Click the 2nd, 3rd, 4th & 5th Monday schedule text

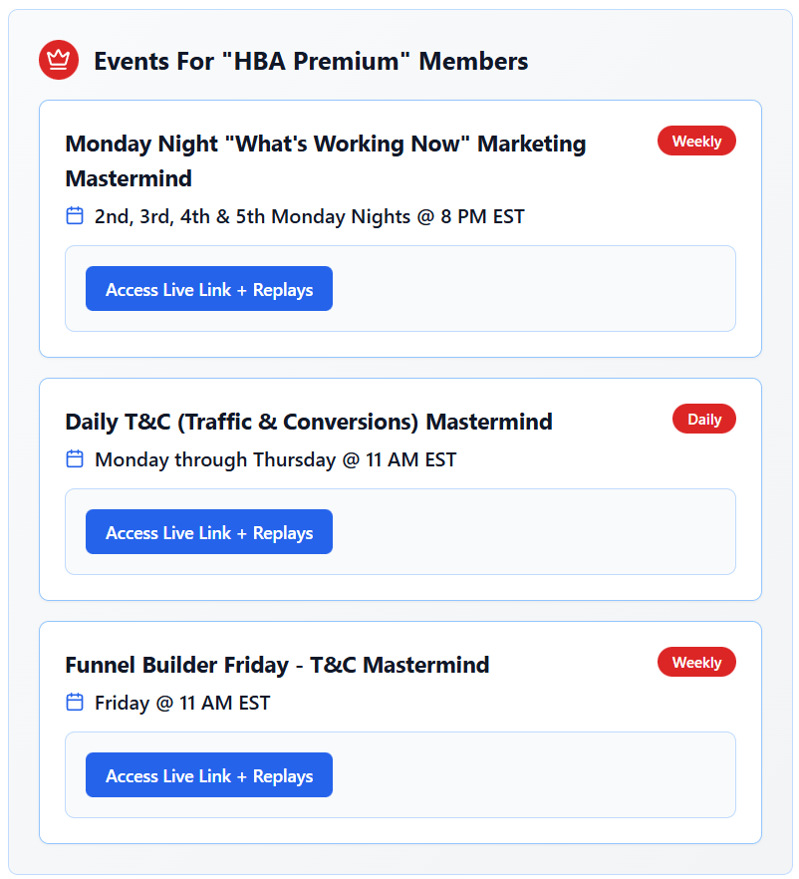pos(309,216)
